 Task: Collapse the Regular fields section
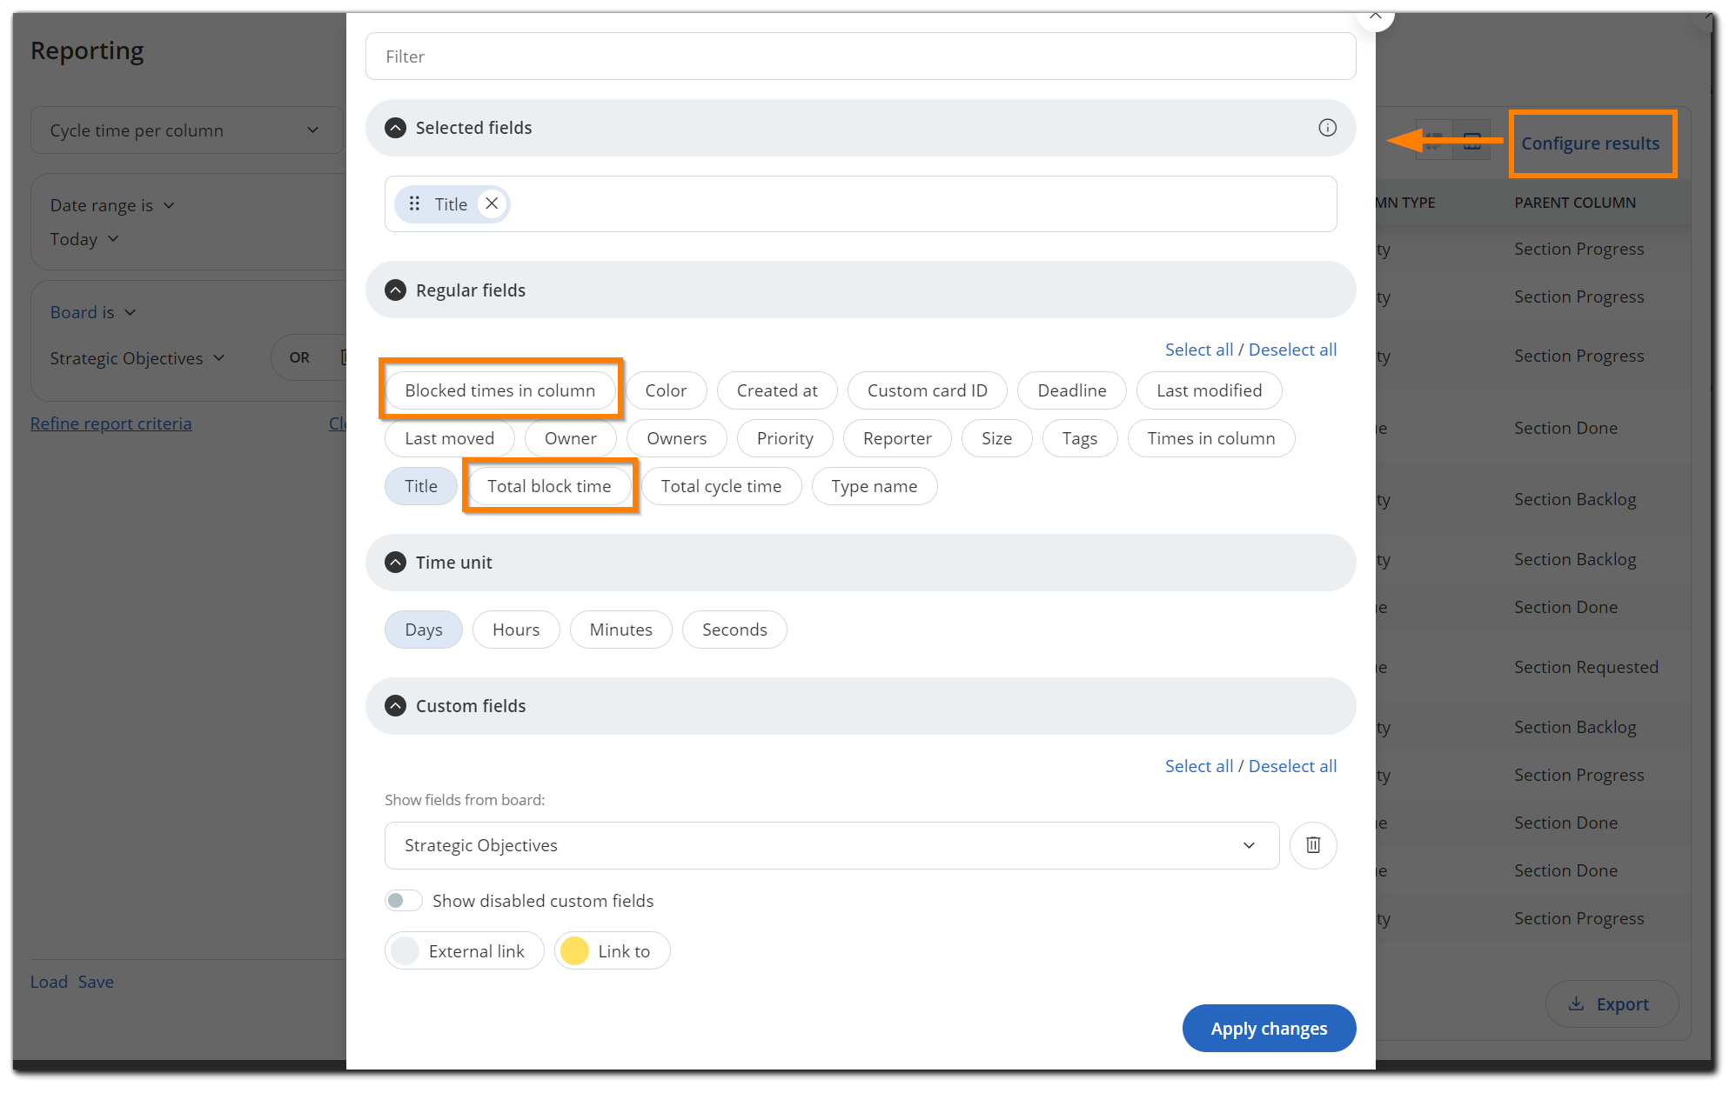click(x=395, y=290)
